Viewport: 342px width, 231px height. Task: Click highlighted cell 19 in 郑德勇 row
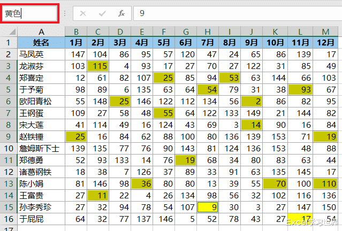186,160
